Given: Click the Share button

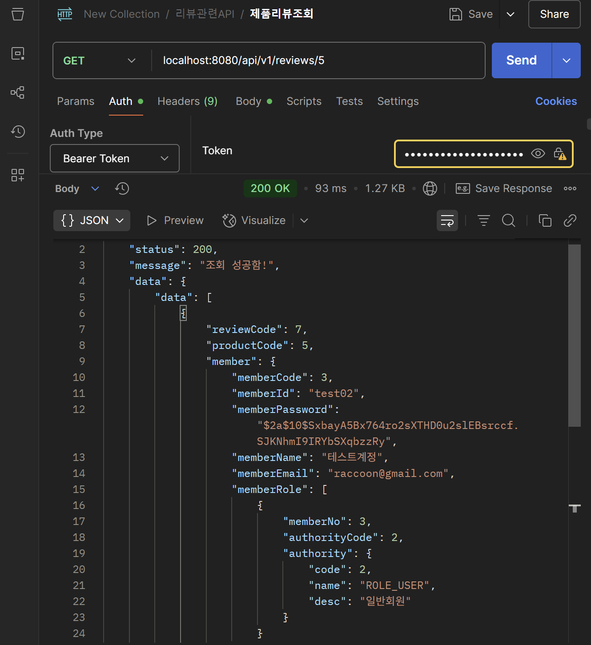Looking at the screenshot, I should (555, 14).
